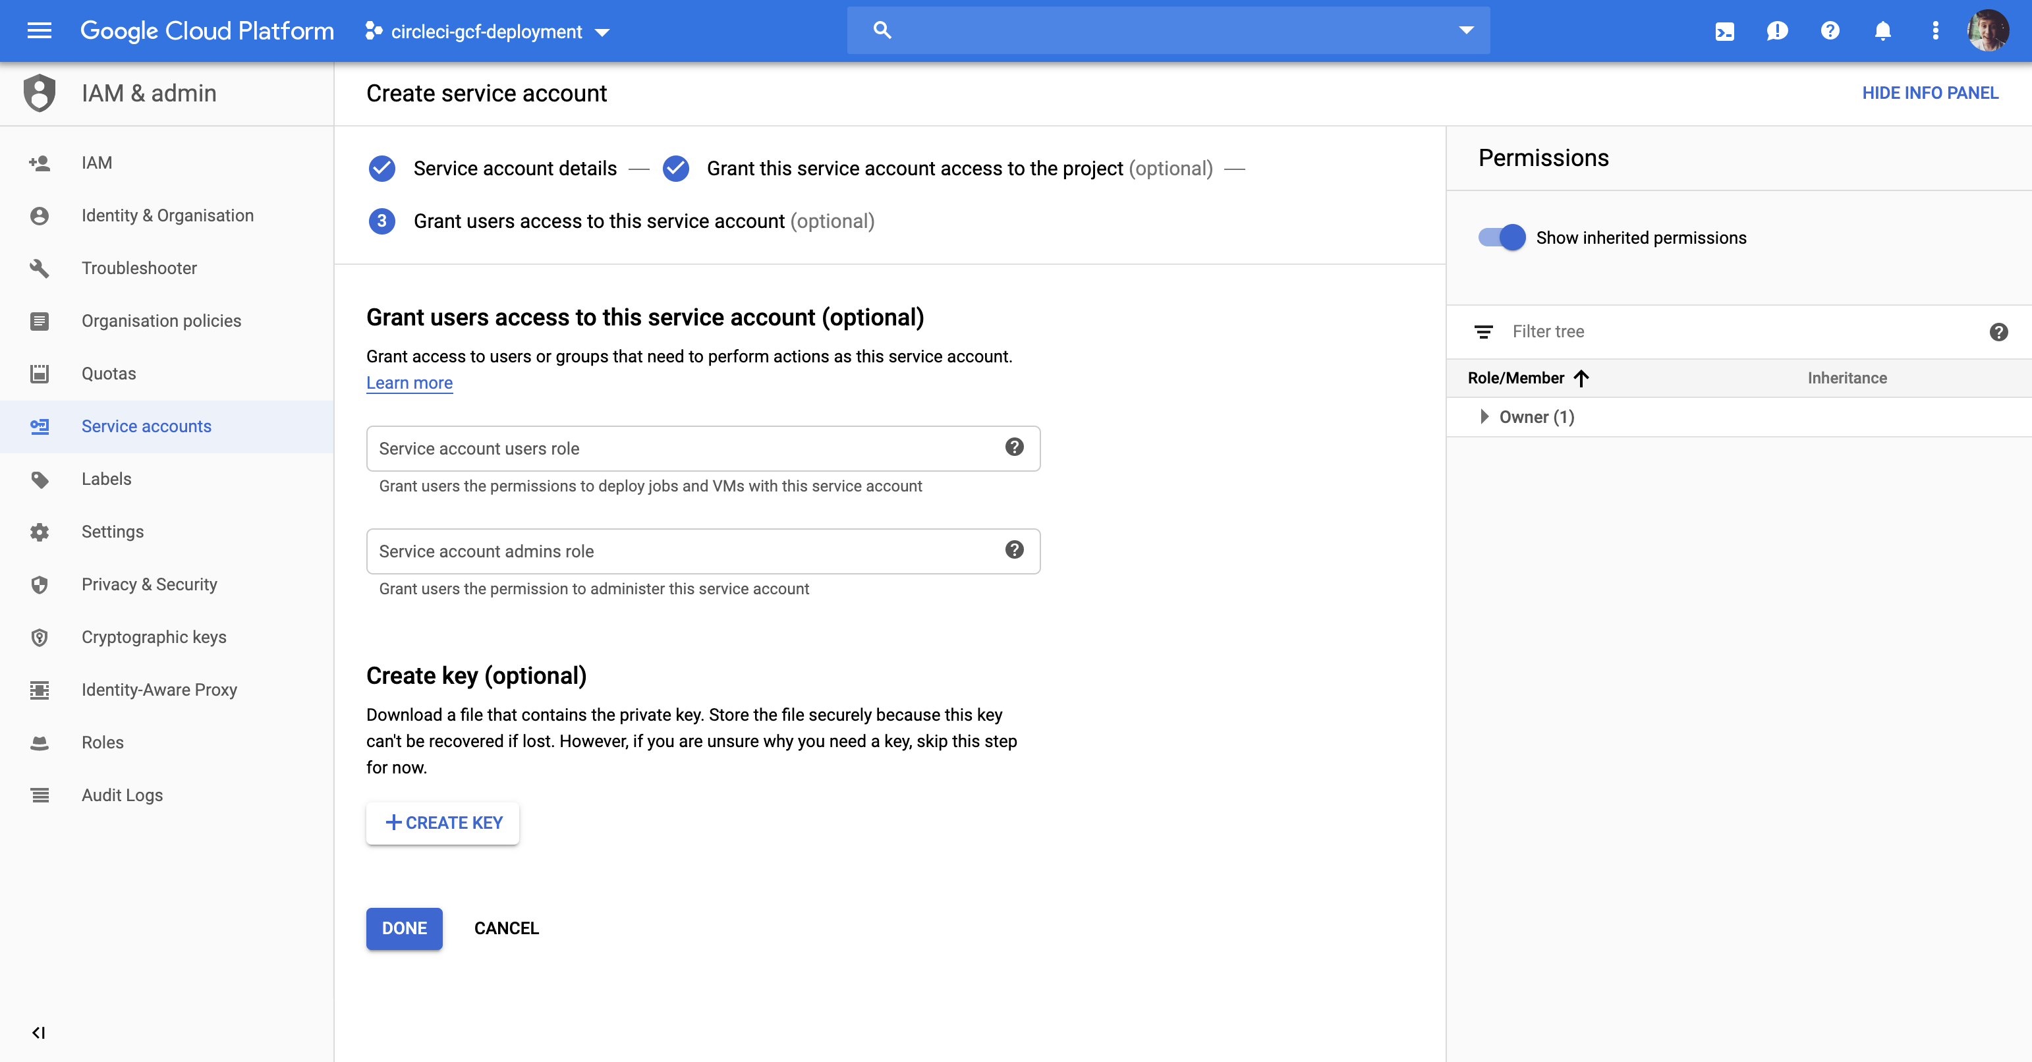2032x1062 pixels.
Task: Sort by Role/Member column arrow
Action: coord(1581,378)
